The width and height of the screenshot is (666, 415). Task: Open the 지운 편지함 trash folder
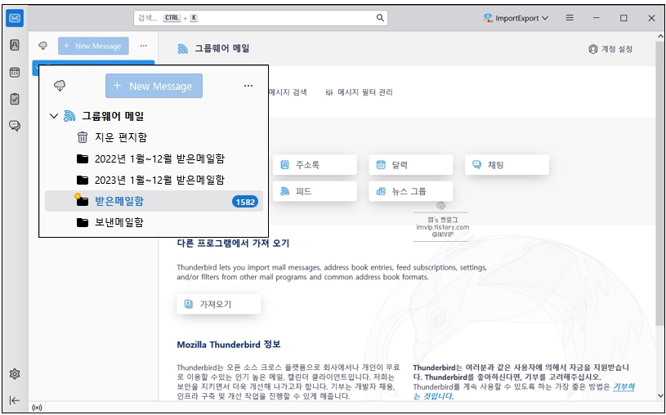point(154,137)
